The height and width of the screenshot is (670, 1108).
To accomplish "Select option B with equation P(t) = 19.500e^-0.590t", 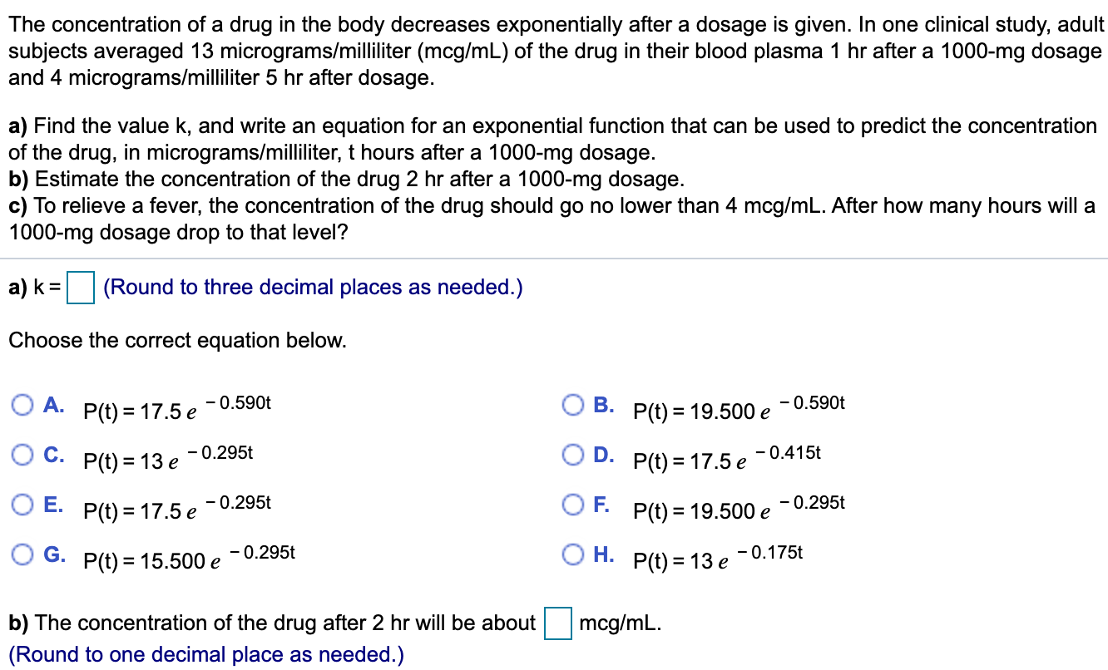I will click(574, 405).
